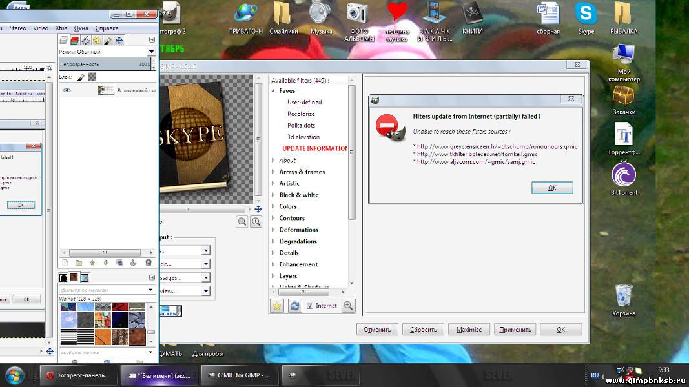
Task: Click the Применить button
Action: pos(515,330)
